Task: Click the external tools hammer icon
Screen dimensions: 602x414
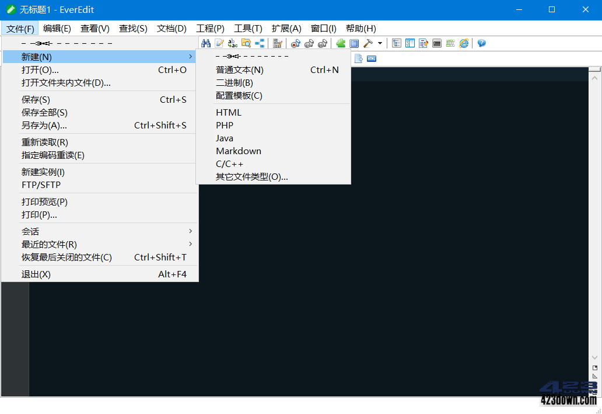Action: click(369, 43)
